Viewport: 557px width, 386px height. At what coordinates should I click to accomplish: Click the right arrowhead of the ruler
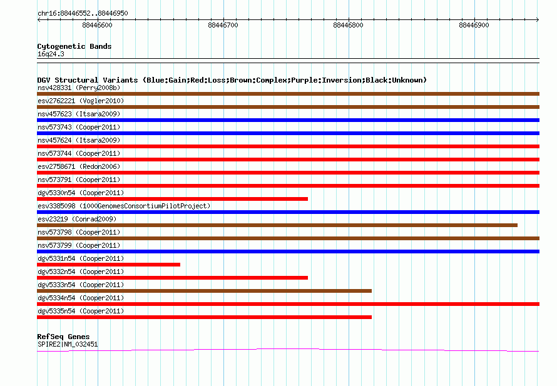click(538, 20)
